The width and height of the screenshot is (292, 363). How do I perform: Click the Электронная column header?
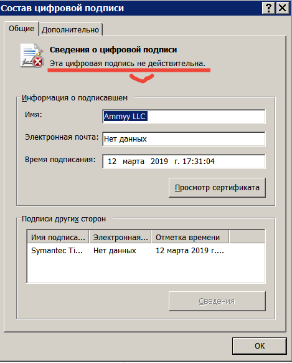pos(120,237)
